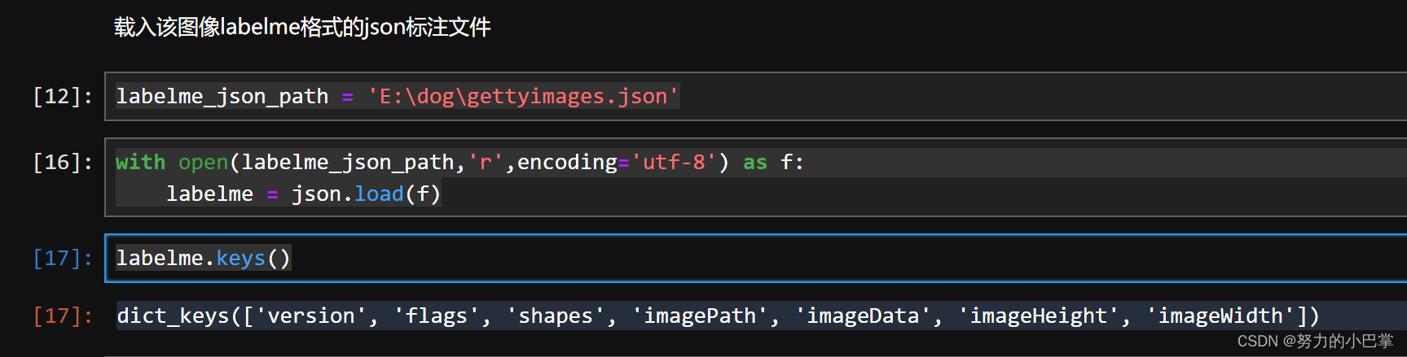
Task: Click the open function call in cell 16
Action: [203, 163]
